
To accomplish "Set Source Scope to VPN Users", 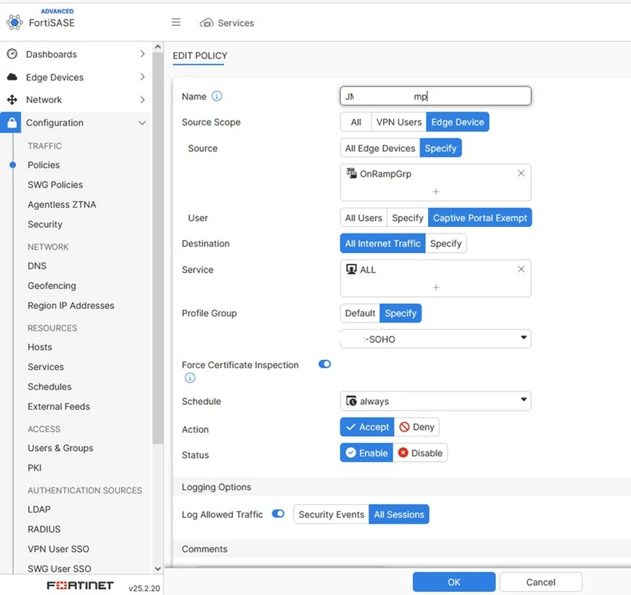I will pyautogui.click(x=399, y=122).
